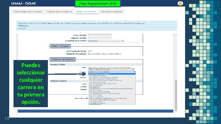
Task: Open the Área dropdown in Primera Opción
Action: click(x=111, y=69)
